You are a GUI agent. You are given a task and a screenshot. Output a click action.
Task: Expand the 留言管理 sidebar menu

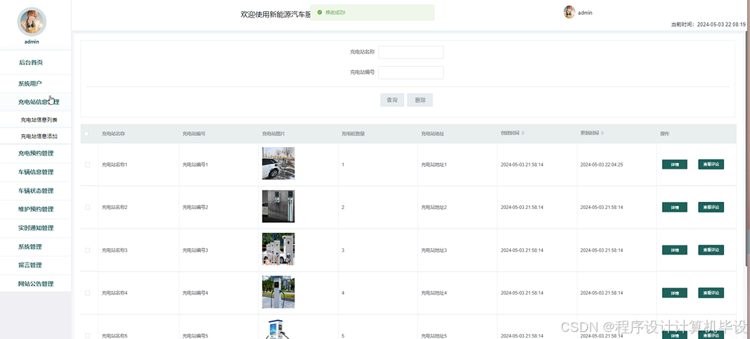click(35, 265)
